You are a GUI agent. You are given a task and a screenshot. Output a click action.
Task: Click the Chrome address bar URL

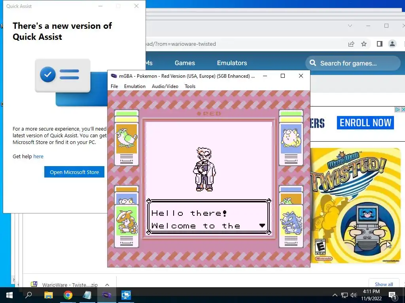pos(181,44)
